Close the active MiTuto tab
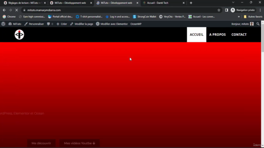This screenshot has width=264, height=148. (x=137, y=3)
